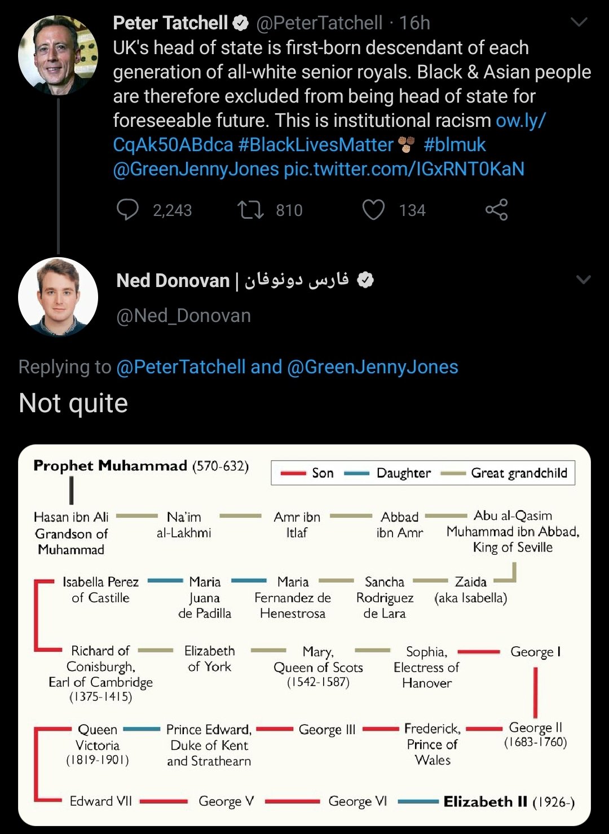The width and height of the screenshot is (609, 834).
Task: Open the ow.ly/CqAk50ABdca link
Action: 329,133
